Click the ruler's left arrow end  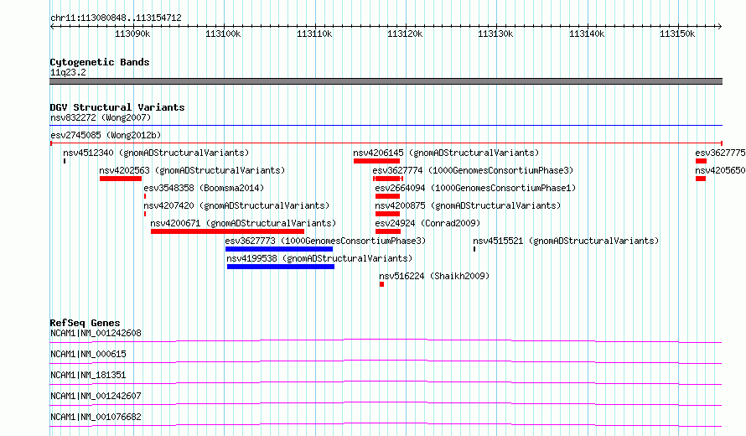coord(52,26)
